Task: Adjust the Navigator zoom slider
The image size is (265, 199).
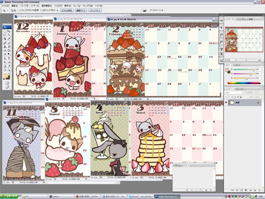Action: pyautogui.click(x=246, y=60)
